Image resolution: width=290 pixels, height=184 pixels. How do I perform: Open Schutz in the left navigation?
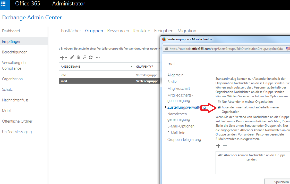[7, 90]
